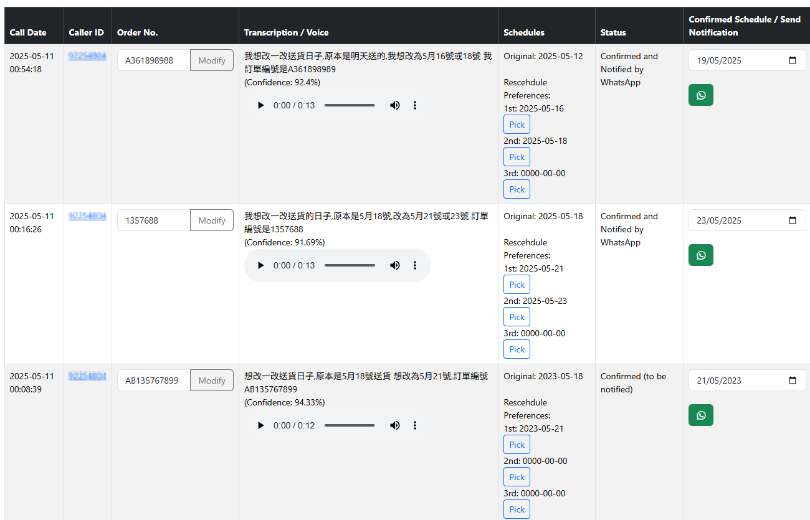Screen dimensions: 810x520
Task: Play the first call's audio recording
Action: 260,105
